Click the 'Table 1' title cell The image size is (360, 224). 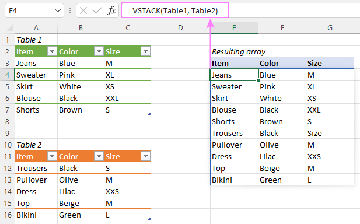pyautogui.click(x=36, y=40)
